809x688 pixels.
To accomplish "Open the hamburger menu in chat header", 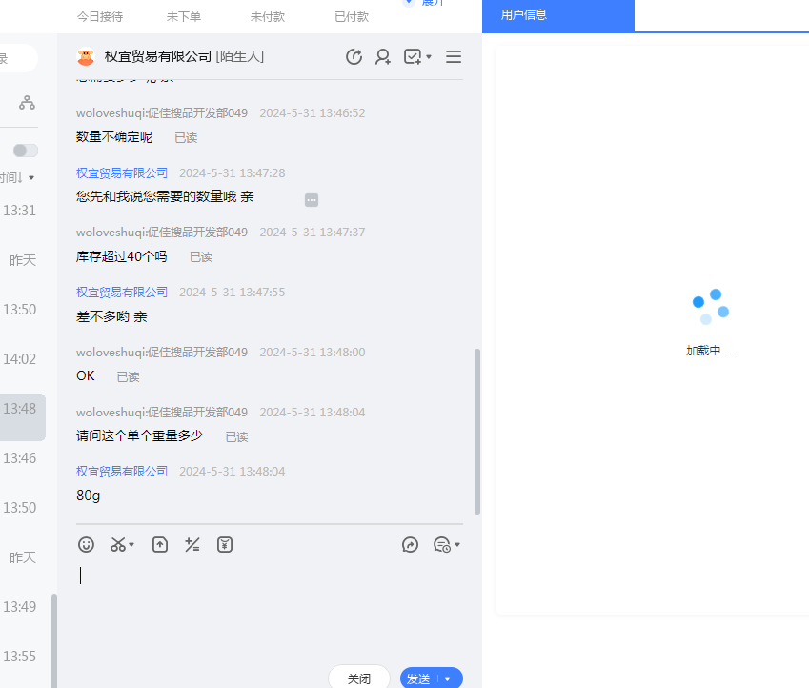I will [x=454, y=57].
